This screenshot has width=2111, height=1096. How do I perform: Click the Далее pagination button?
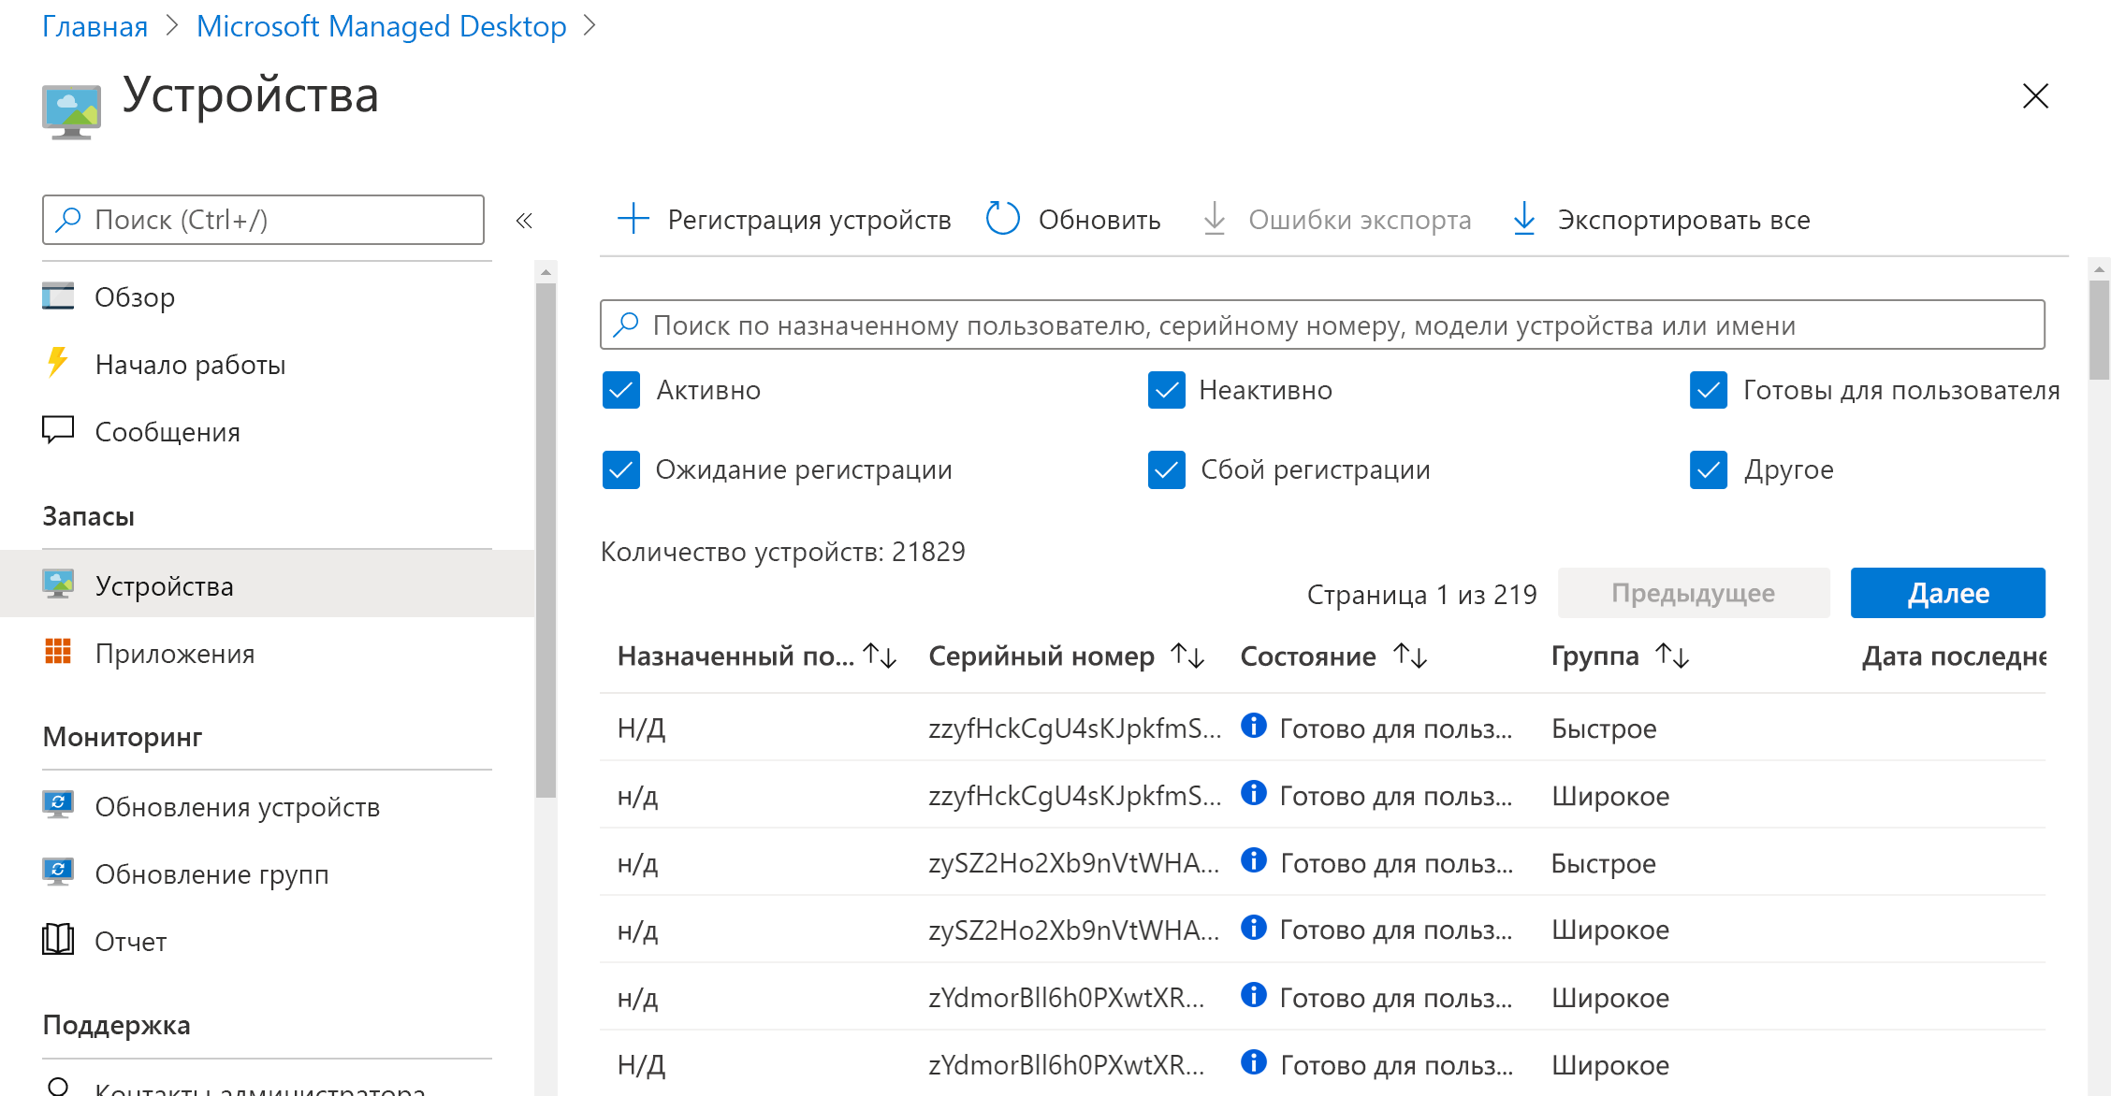(1948, 593)
